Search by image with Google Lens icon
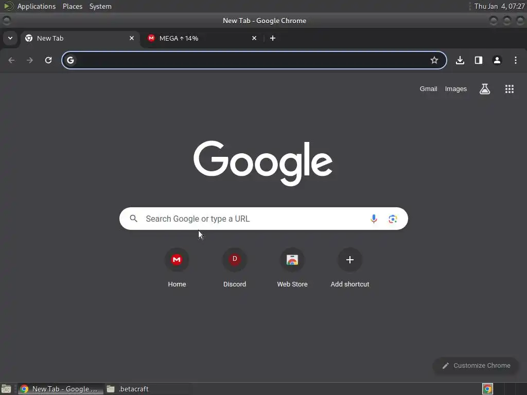Image resolution: width=527 pixels, height=395 pixels. tap(393, 219)
